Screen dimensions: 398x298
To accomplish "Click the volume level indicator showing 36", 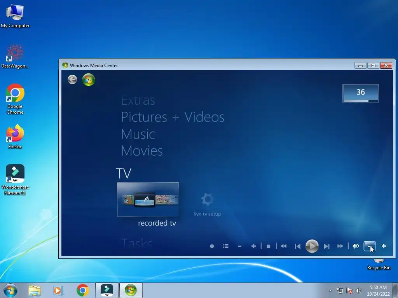I will 360,93.
